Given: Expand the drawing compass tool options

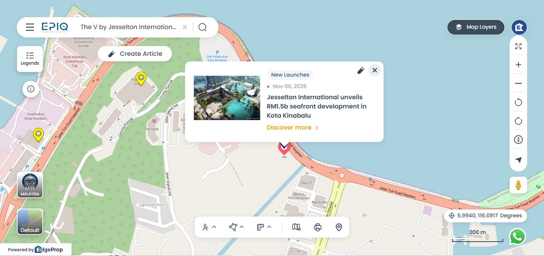Looking at the screenshot, I should pyautogui.click(x=209, y=227).
